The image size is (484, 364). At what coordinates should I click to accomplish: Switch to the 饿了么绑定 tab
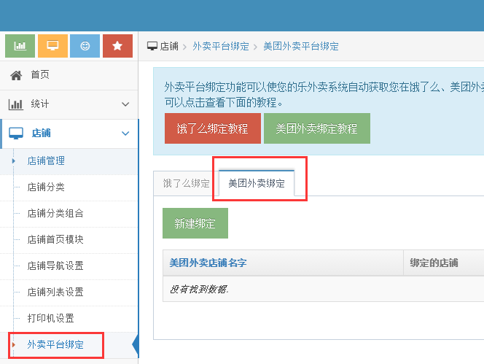tap(186, 184)
